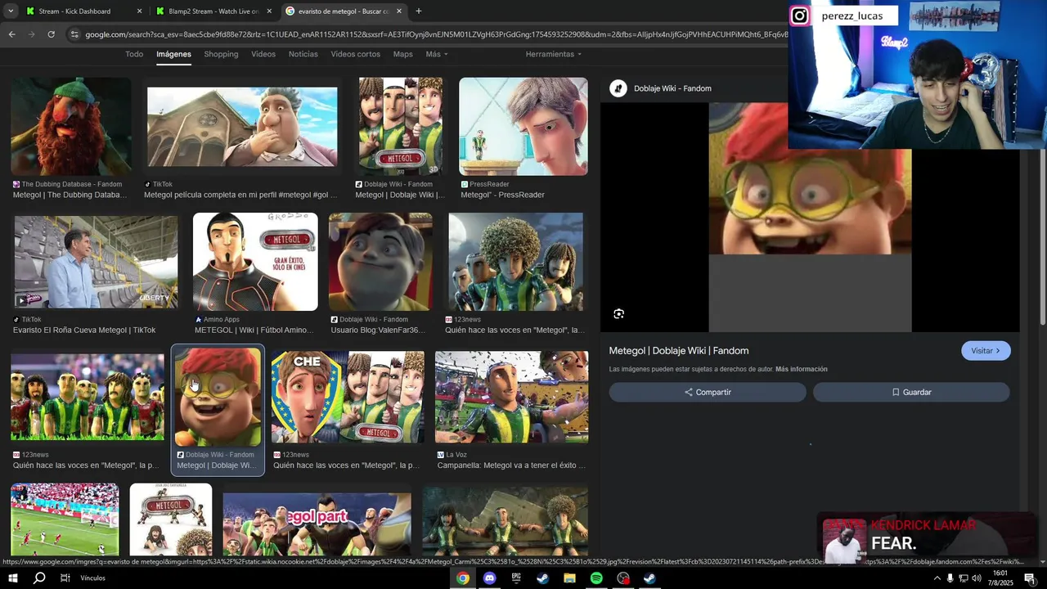The width and height of the screenshot is (1047, 589).
Task: Click the site info icon in address bar
Action: (74, 34)
